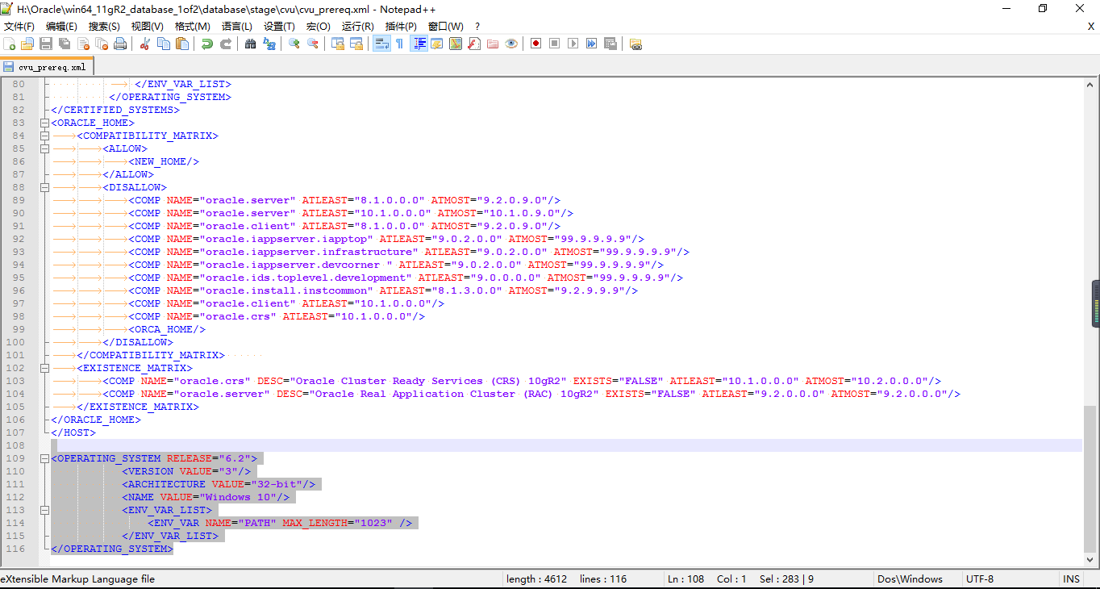Viewport: 1100px width, 589px height.
Task: Open the 格式(M) menu
Action: [193, 27]
